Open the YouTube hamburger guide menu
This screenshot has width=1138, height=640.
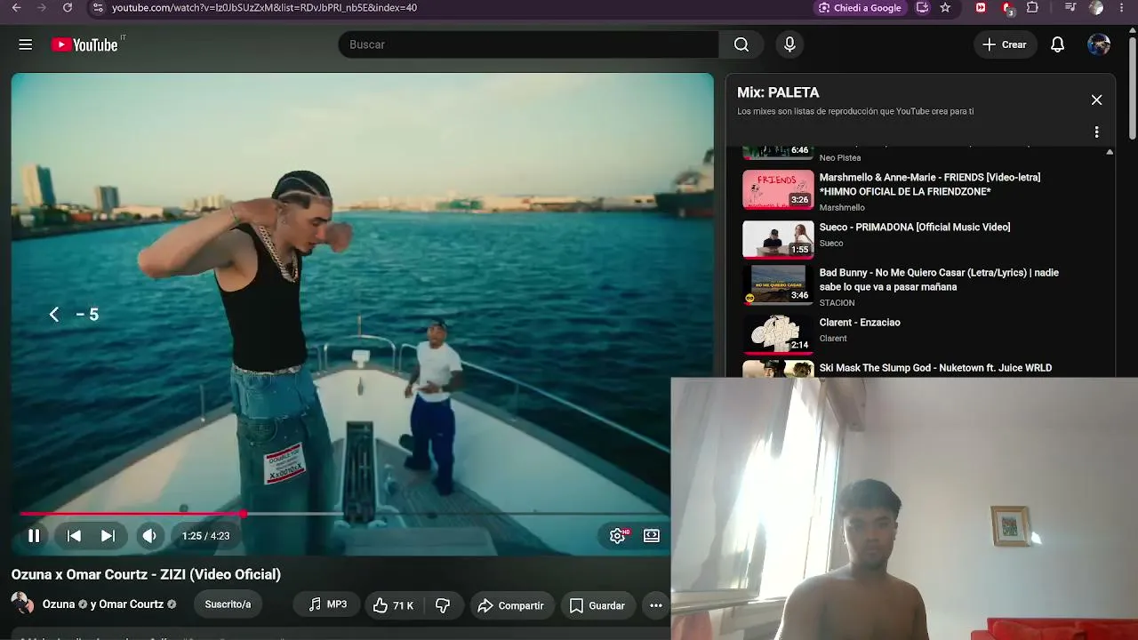pyautogui.click(x=25, y=44)
